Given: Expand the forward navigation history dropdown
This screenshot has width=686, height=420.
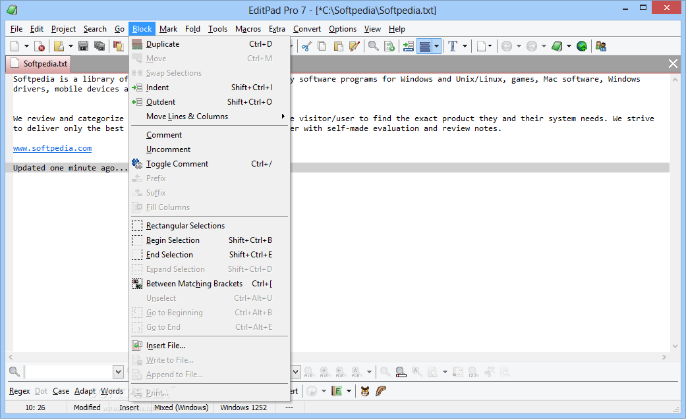Looking at the screenshot, I should point(544,46).
